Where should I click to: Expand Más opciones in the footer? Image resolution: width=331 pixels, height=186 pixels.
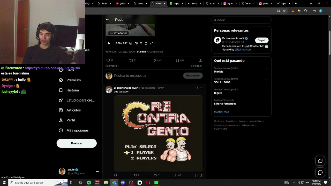click(249, 126)
